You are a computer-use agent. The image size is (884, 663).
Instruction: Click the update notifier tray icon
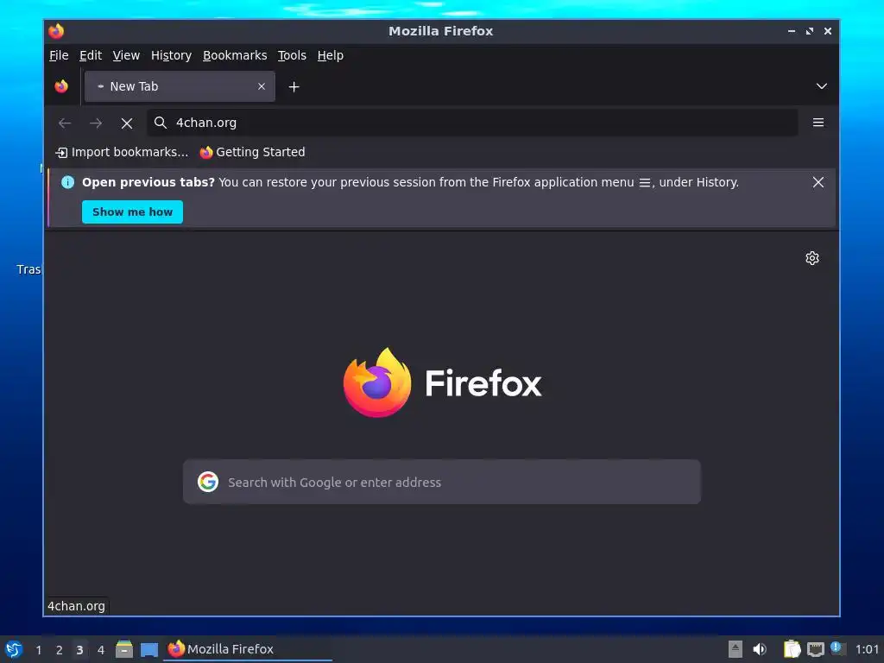[x=837, y=649]
